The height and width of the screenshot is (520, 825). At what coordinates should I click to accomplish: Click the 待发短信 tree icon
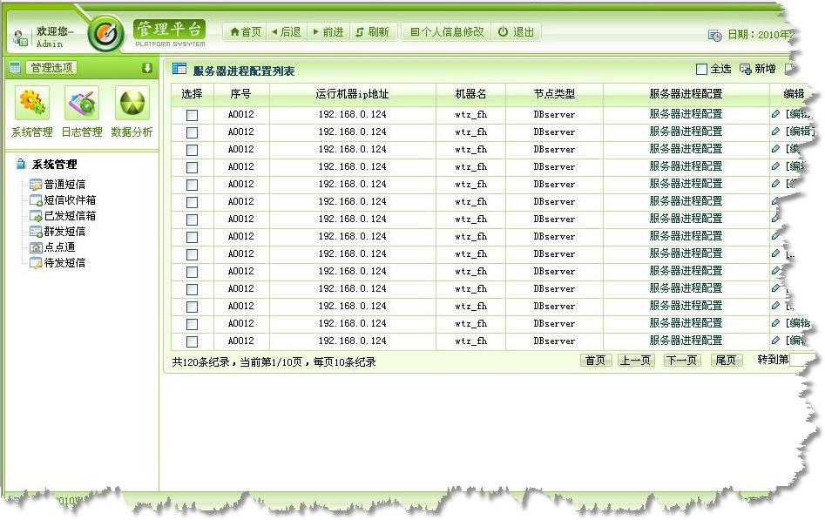tap(36, 263)
